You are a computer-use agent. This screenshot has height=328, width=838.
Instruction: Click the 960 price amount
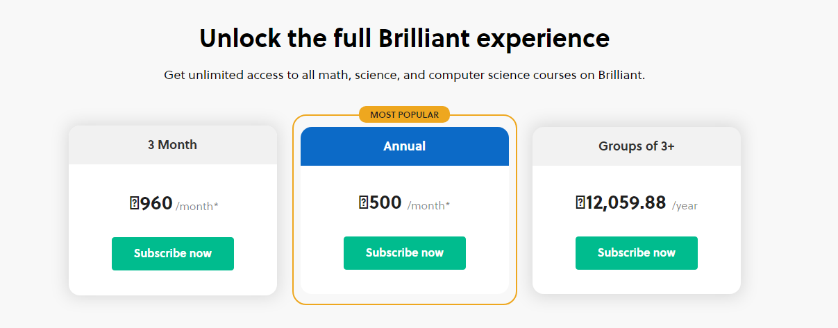pos(156,204)
